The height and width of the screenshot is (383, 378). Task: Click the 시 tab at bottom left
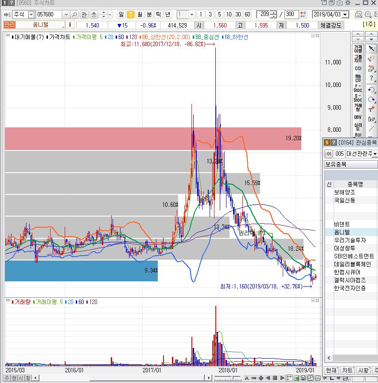(x=21, y=378)
